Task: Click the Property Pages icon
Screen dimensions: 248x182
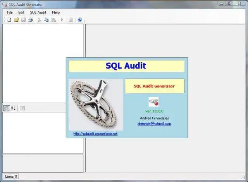Action: [22, 108]
